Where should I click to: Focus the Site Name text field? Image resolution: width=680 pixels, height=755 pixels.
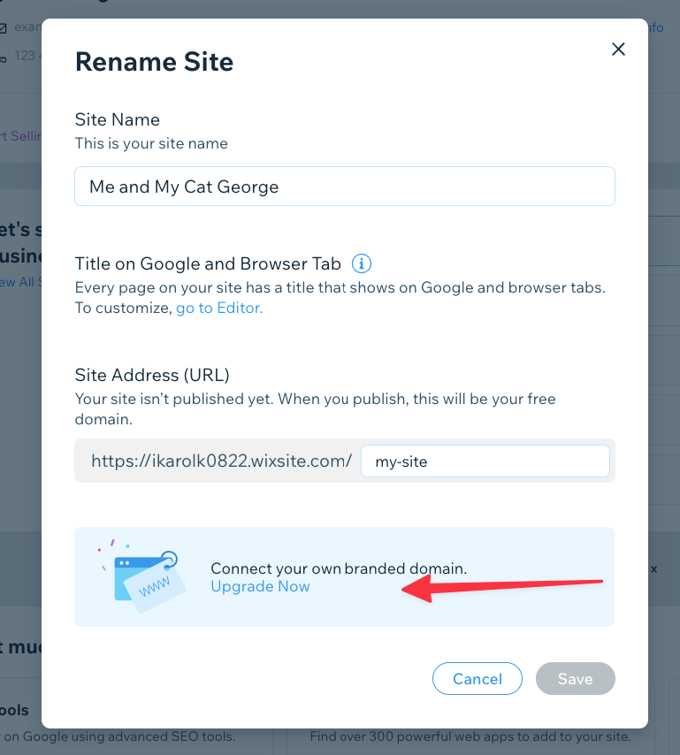[x=344, y=187]
